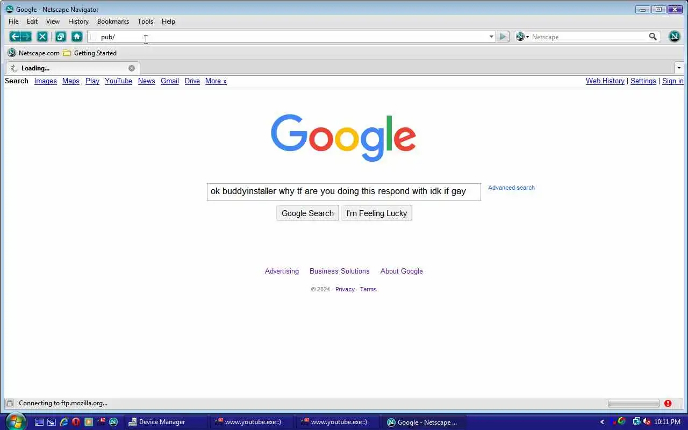The width and height of the screenshot is (688, 430).
Task: Click the page load progress bar
Action: (633, 403)
